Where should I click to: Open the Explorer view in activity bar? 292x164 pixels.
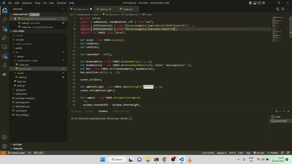coord(5,10)
